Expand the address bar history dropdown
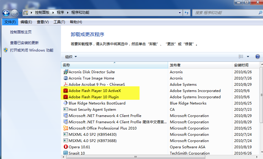263x159 pixels. pos(180,13)
